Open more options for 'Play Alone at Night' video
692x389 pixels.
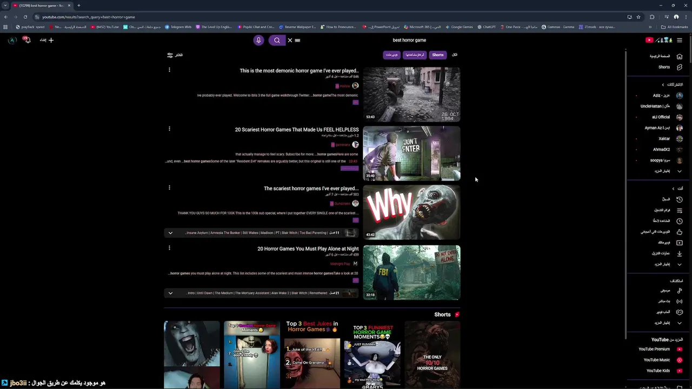coord(169,248)
